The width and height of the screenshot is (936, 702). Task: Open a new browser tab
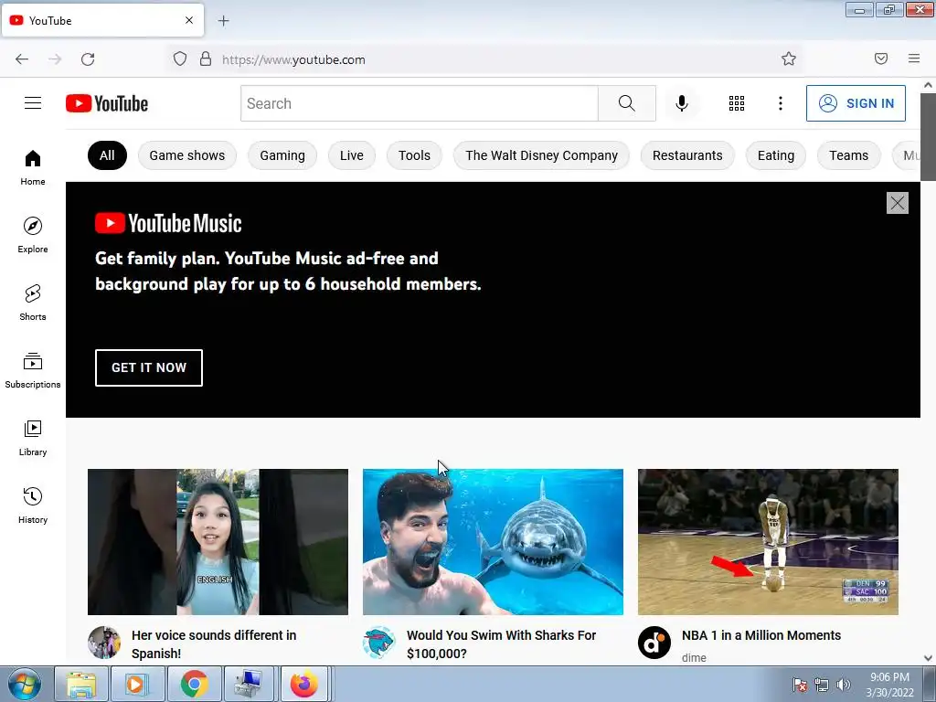(x=223, y=21)
